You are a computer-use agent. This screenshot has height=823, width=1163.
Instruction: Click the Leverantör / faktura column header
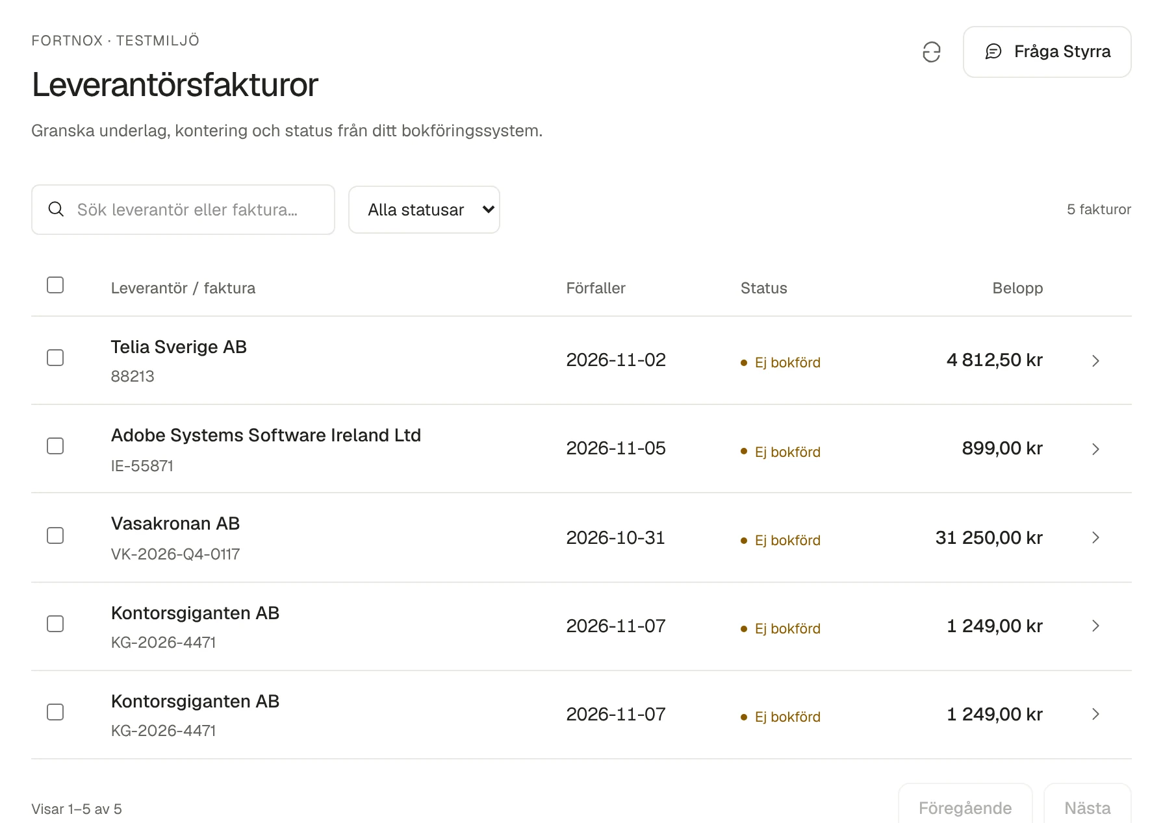[183, 288]
